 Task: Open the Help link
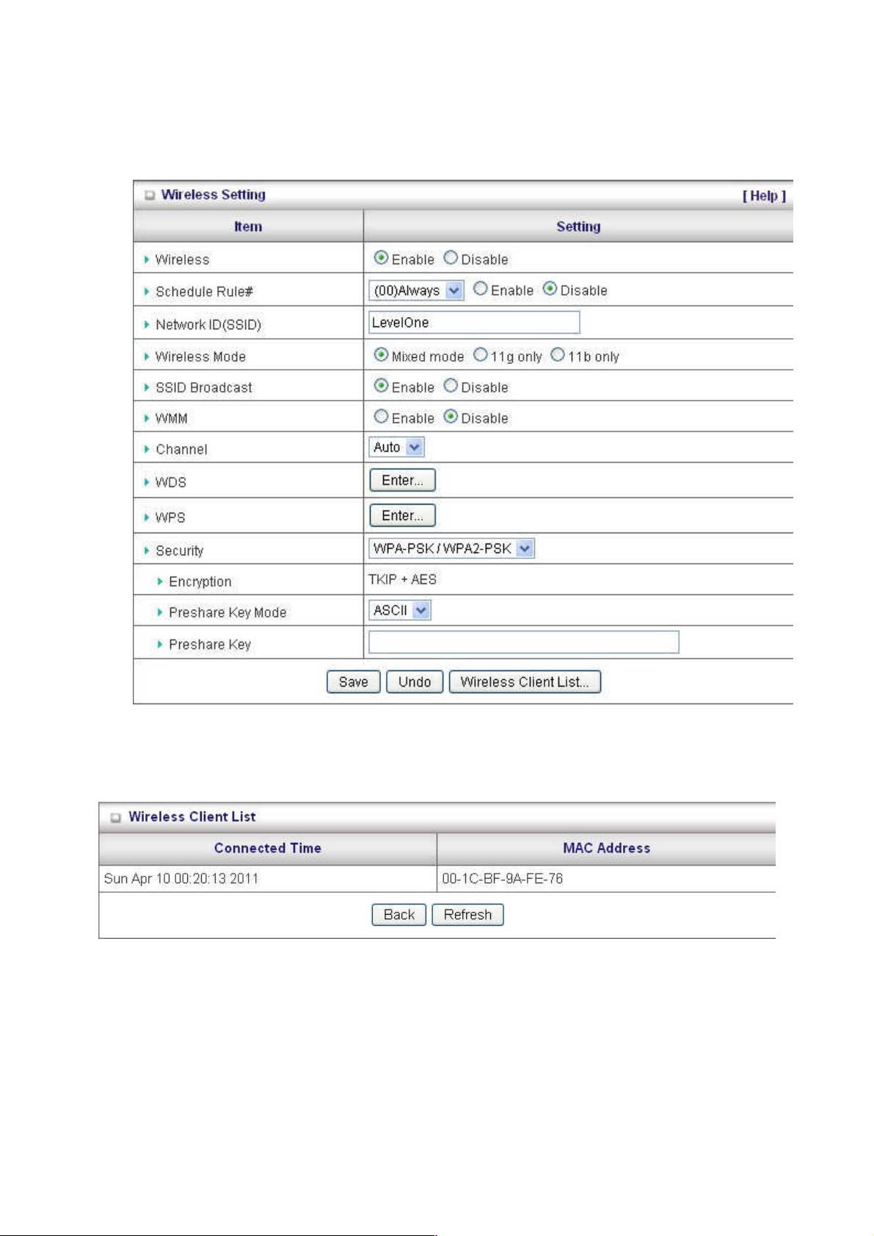[763, 196]
